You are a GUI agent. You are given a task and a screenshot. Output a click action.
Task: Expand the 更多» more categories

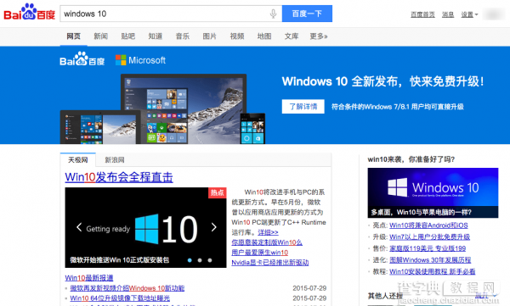click(319, 36)
